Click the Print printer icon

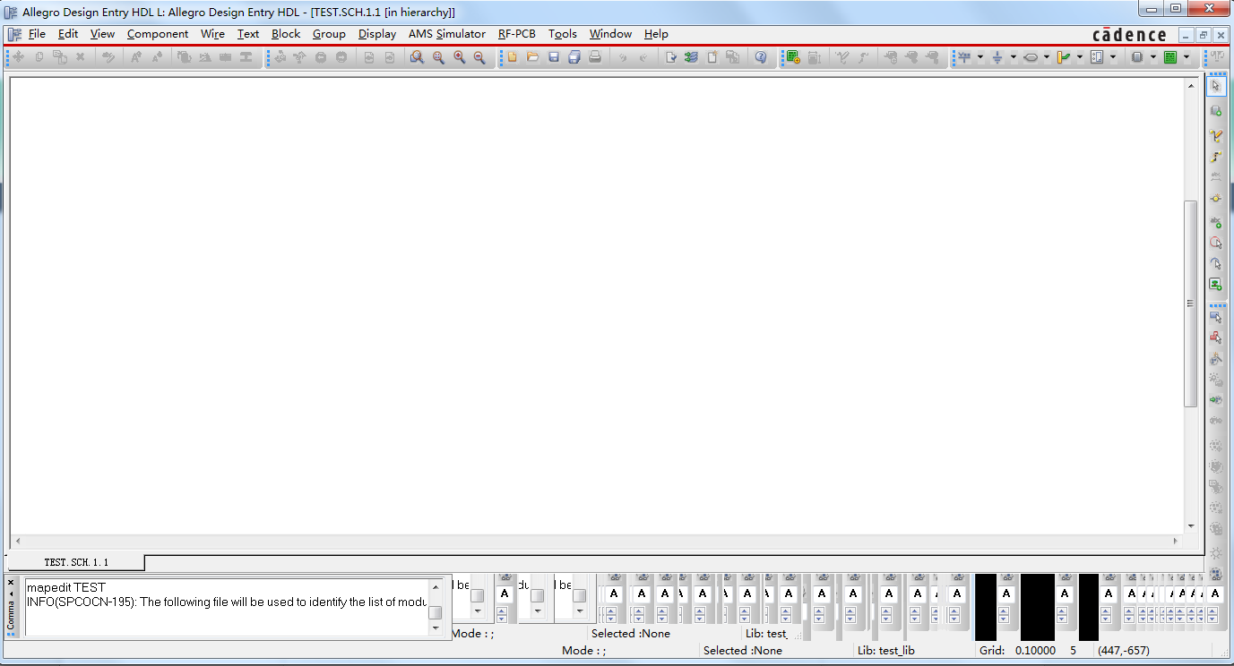[x=595, y=57]
